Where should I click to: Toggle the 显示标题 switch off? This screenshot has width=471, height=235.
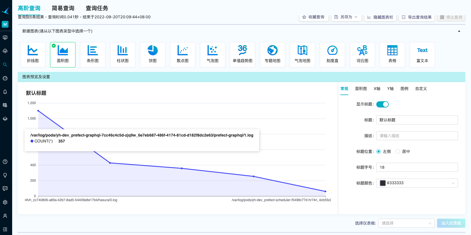click(383, 104)
